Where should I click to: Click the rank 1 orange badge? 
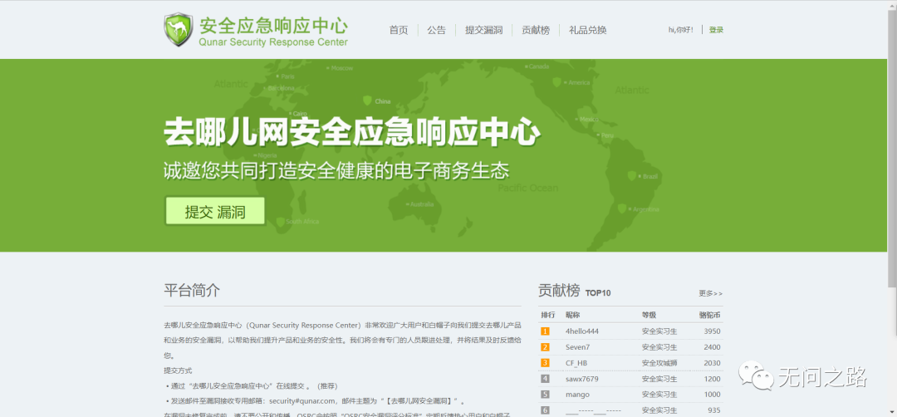point(545,331)
